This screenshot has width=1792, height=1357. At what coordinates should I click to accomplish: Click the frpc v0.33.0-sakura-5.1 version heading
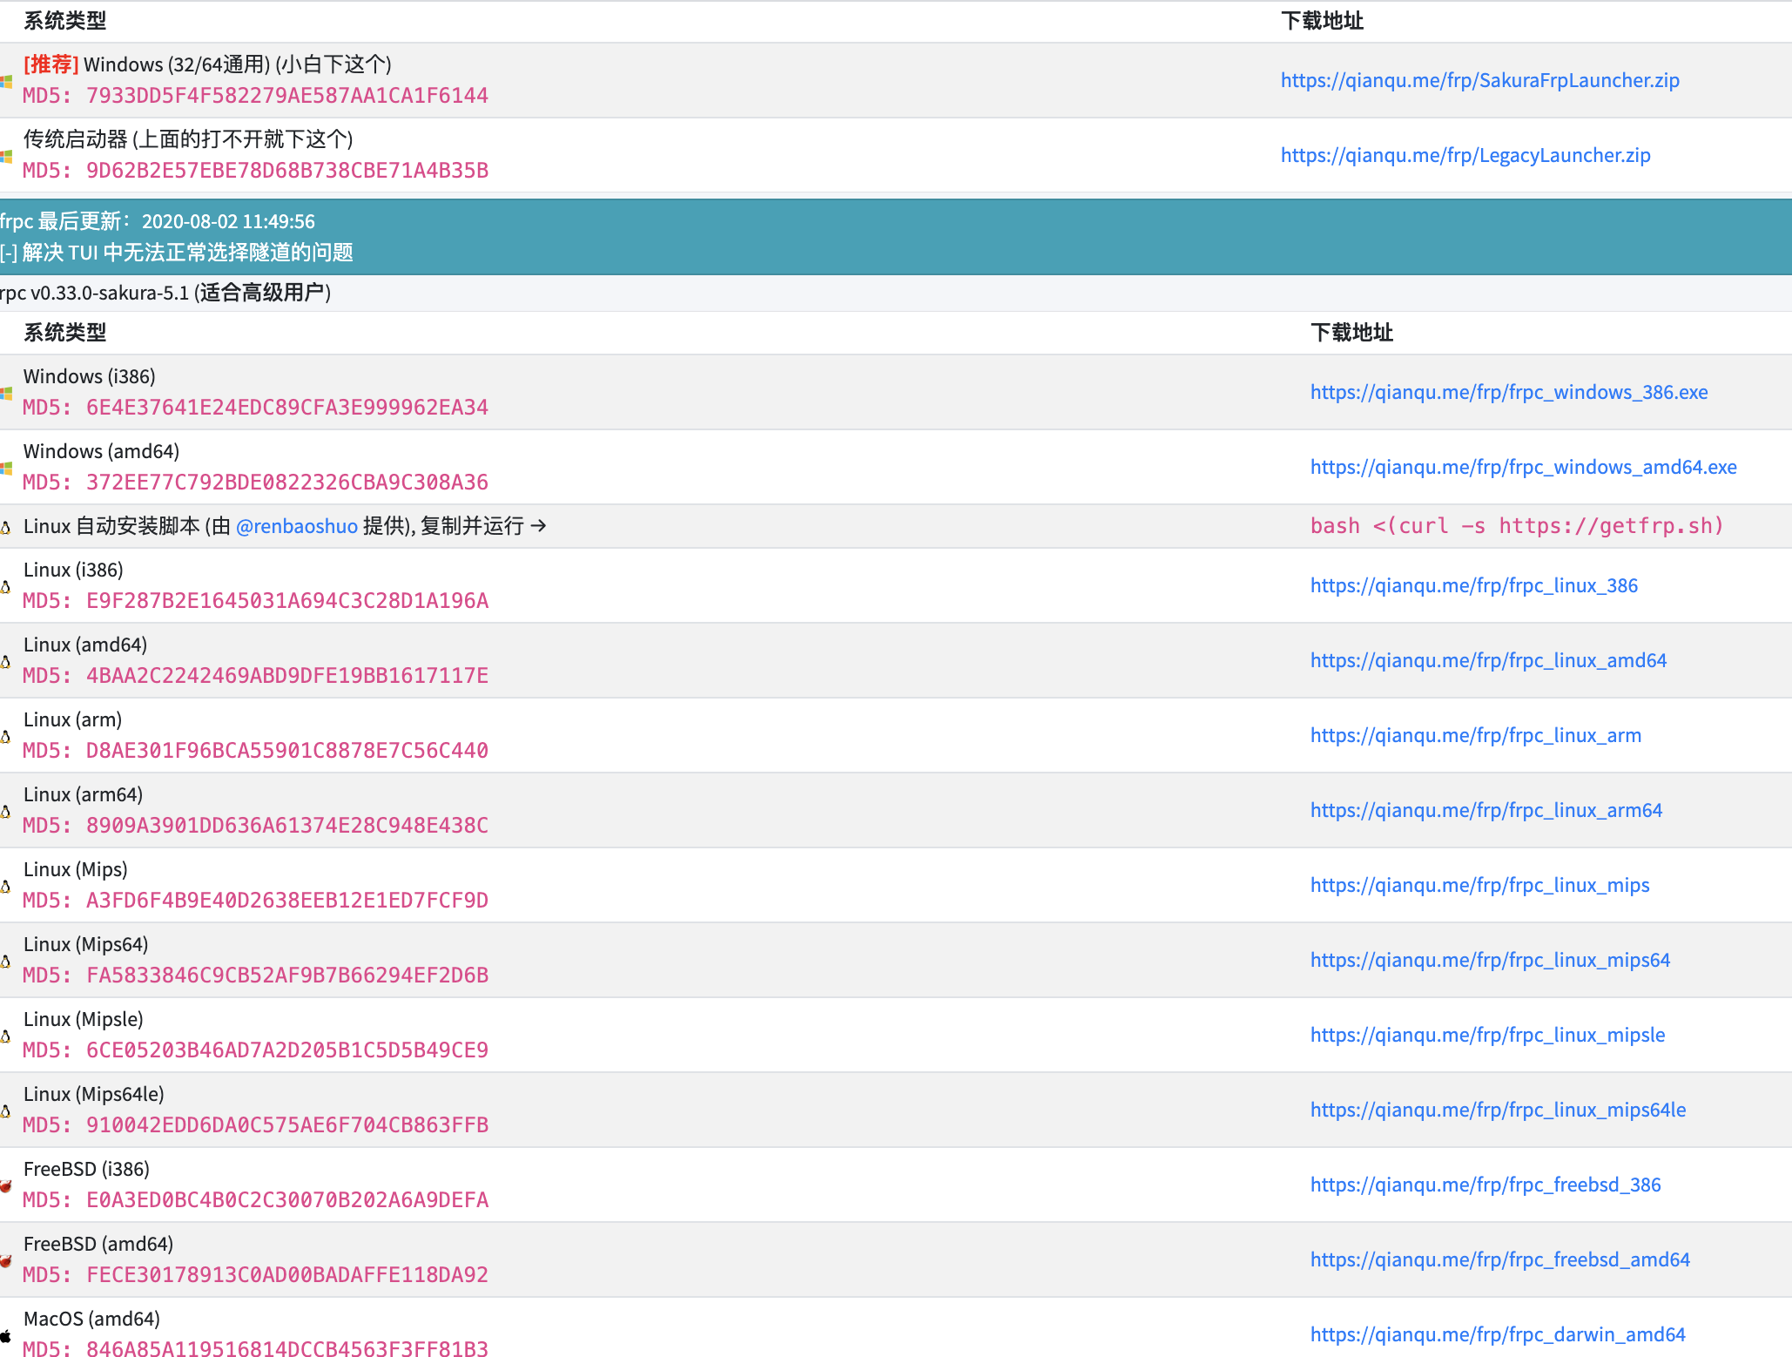pos(165,293)
